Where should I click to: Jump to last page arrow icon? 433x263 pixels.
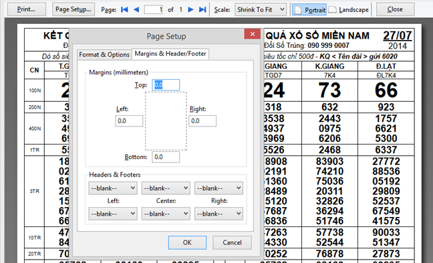(202, 9)
